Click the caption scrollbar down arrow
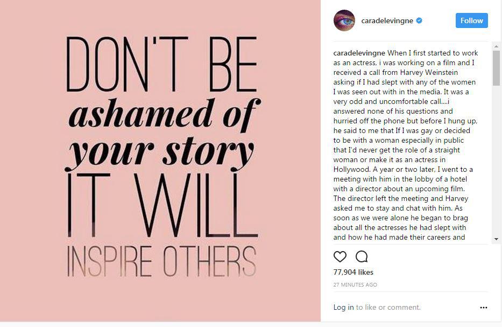This screenshot has width=502, height=327. (496, 239)
